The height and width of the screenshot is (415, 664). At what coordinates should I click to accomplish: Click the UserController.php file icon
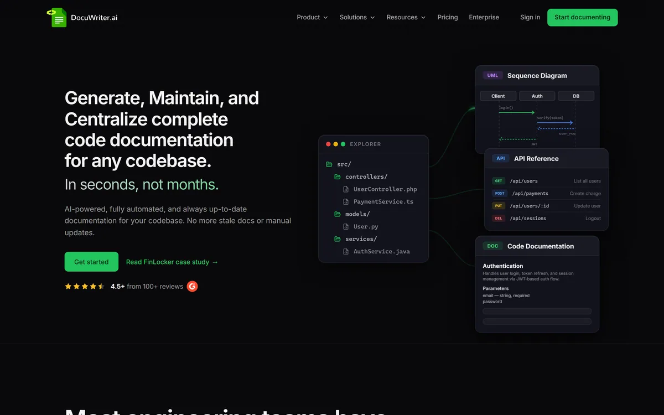point(346,189)
